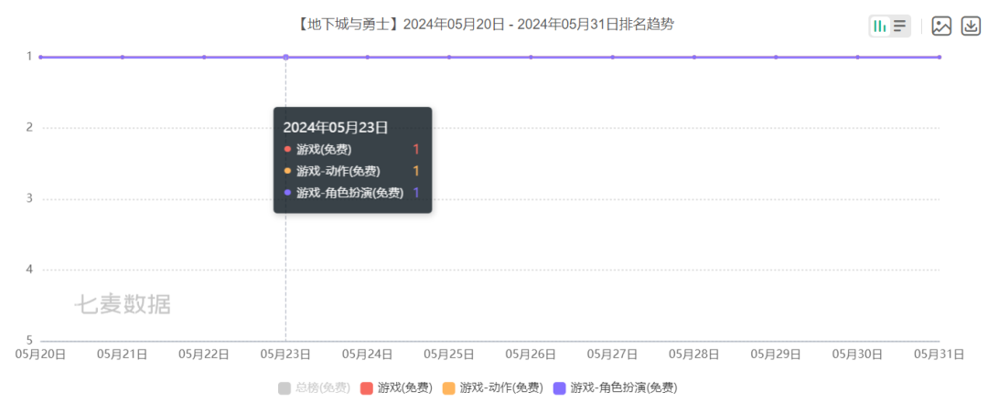Click the orange 游戏-动作 legend swatch
The height and width of the screenshot is (403, 988).
coord(449,387)
